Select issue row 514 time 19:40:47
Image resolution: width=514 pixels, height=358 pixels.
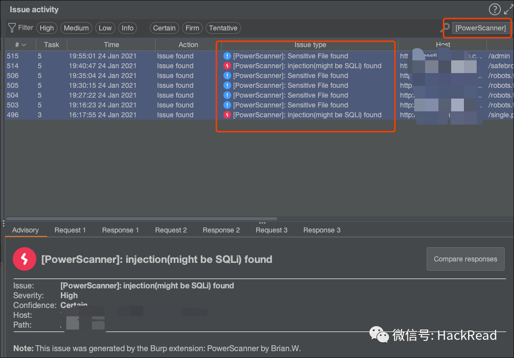[259, 66]
